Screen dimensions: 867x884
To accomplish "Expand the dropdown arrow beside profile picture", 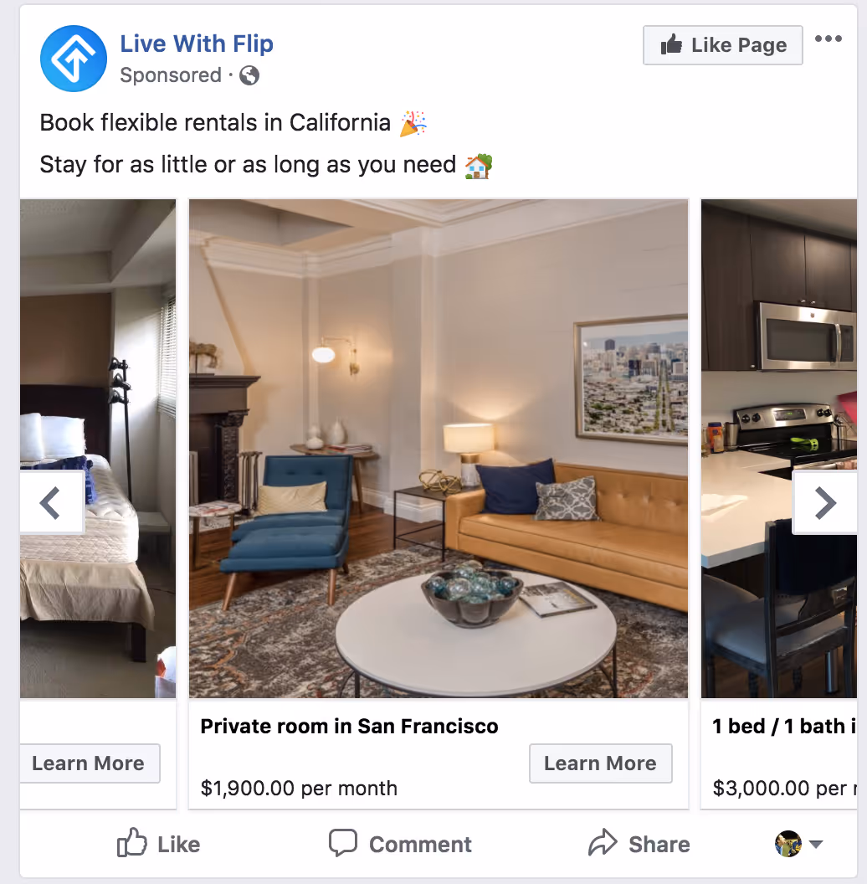I will click(816, 844).
